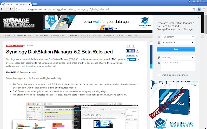The width and height of the screenshot is (207, 129).
Task: Click the notebook icon beside My Notebook
Action: (159, 42)
